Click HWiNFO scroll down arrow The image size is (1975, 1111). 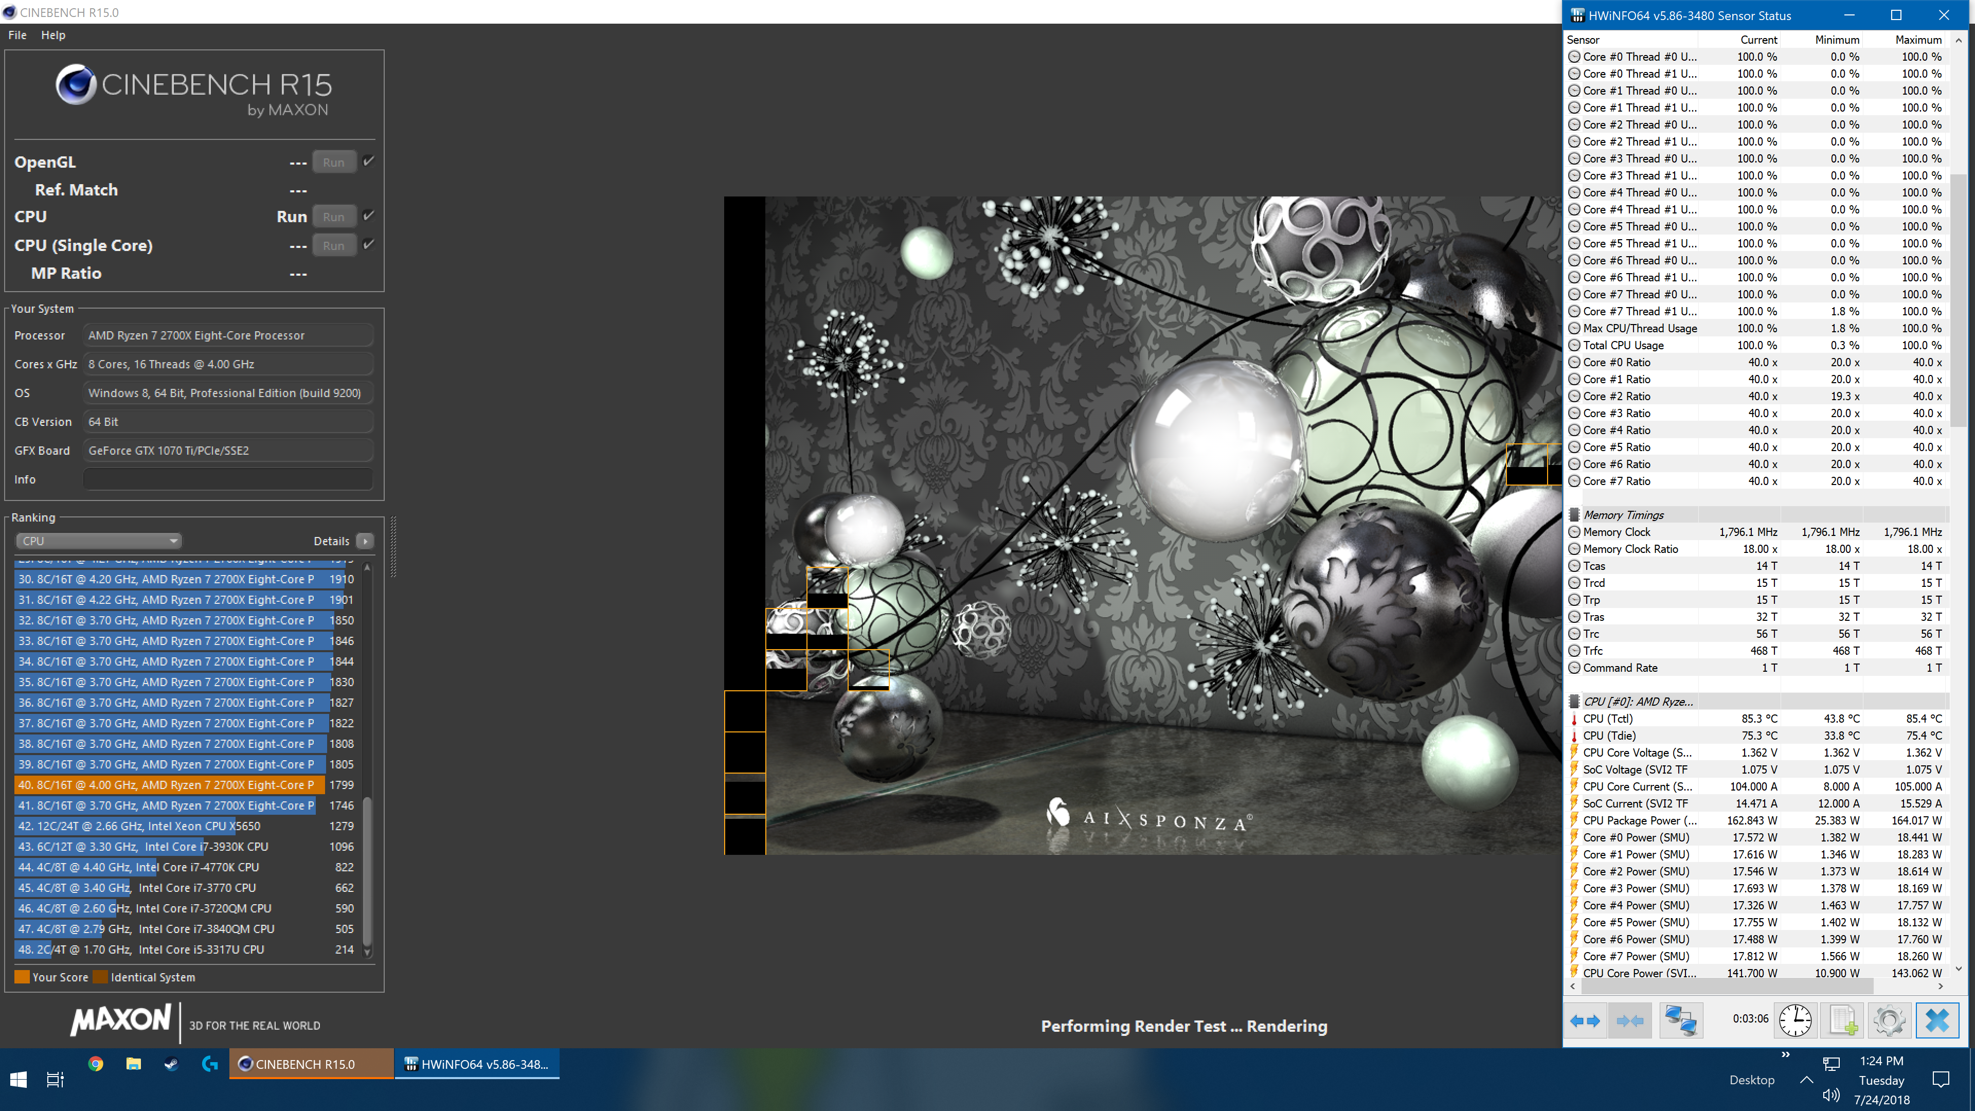(1959, 969)
